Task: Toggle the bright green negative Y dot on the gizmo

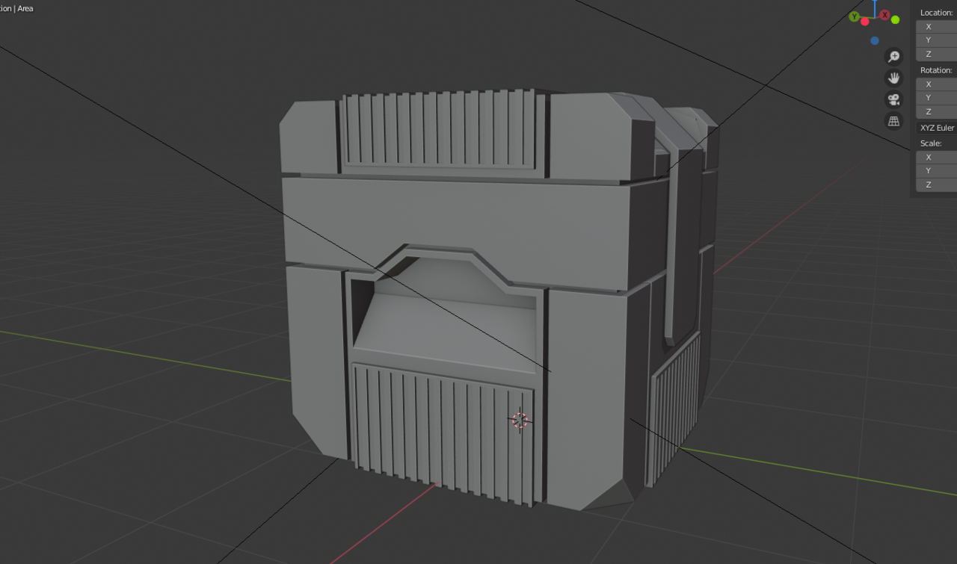Action: point(895,19)
